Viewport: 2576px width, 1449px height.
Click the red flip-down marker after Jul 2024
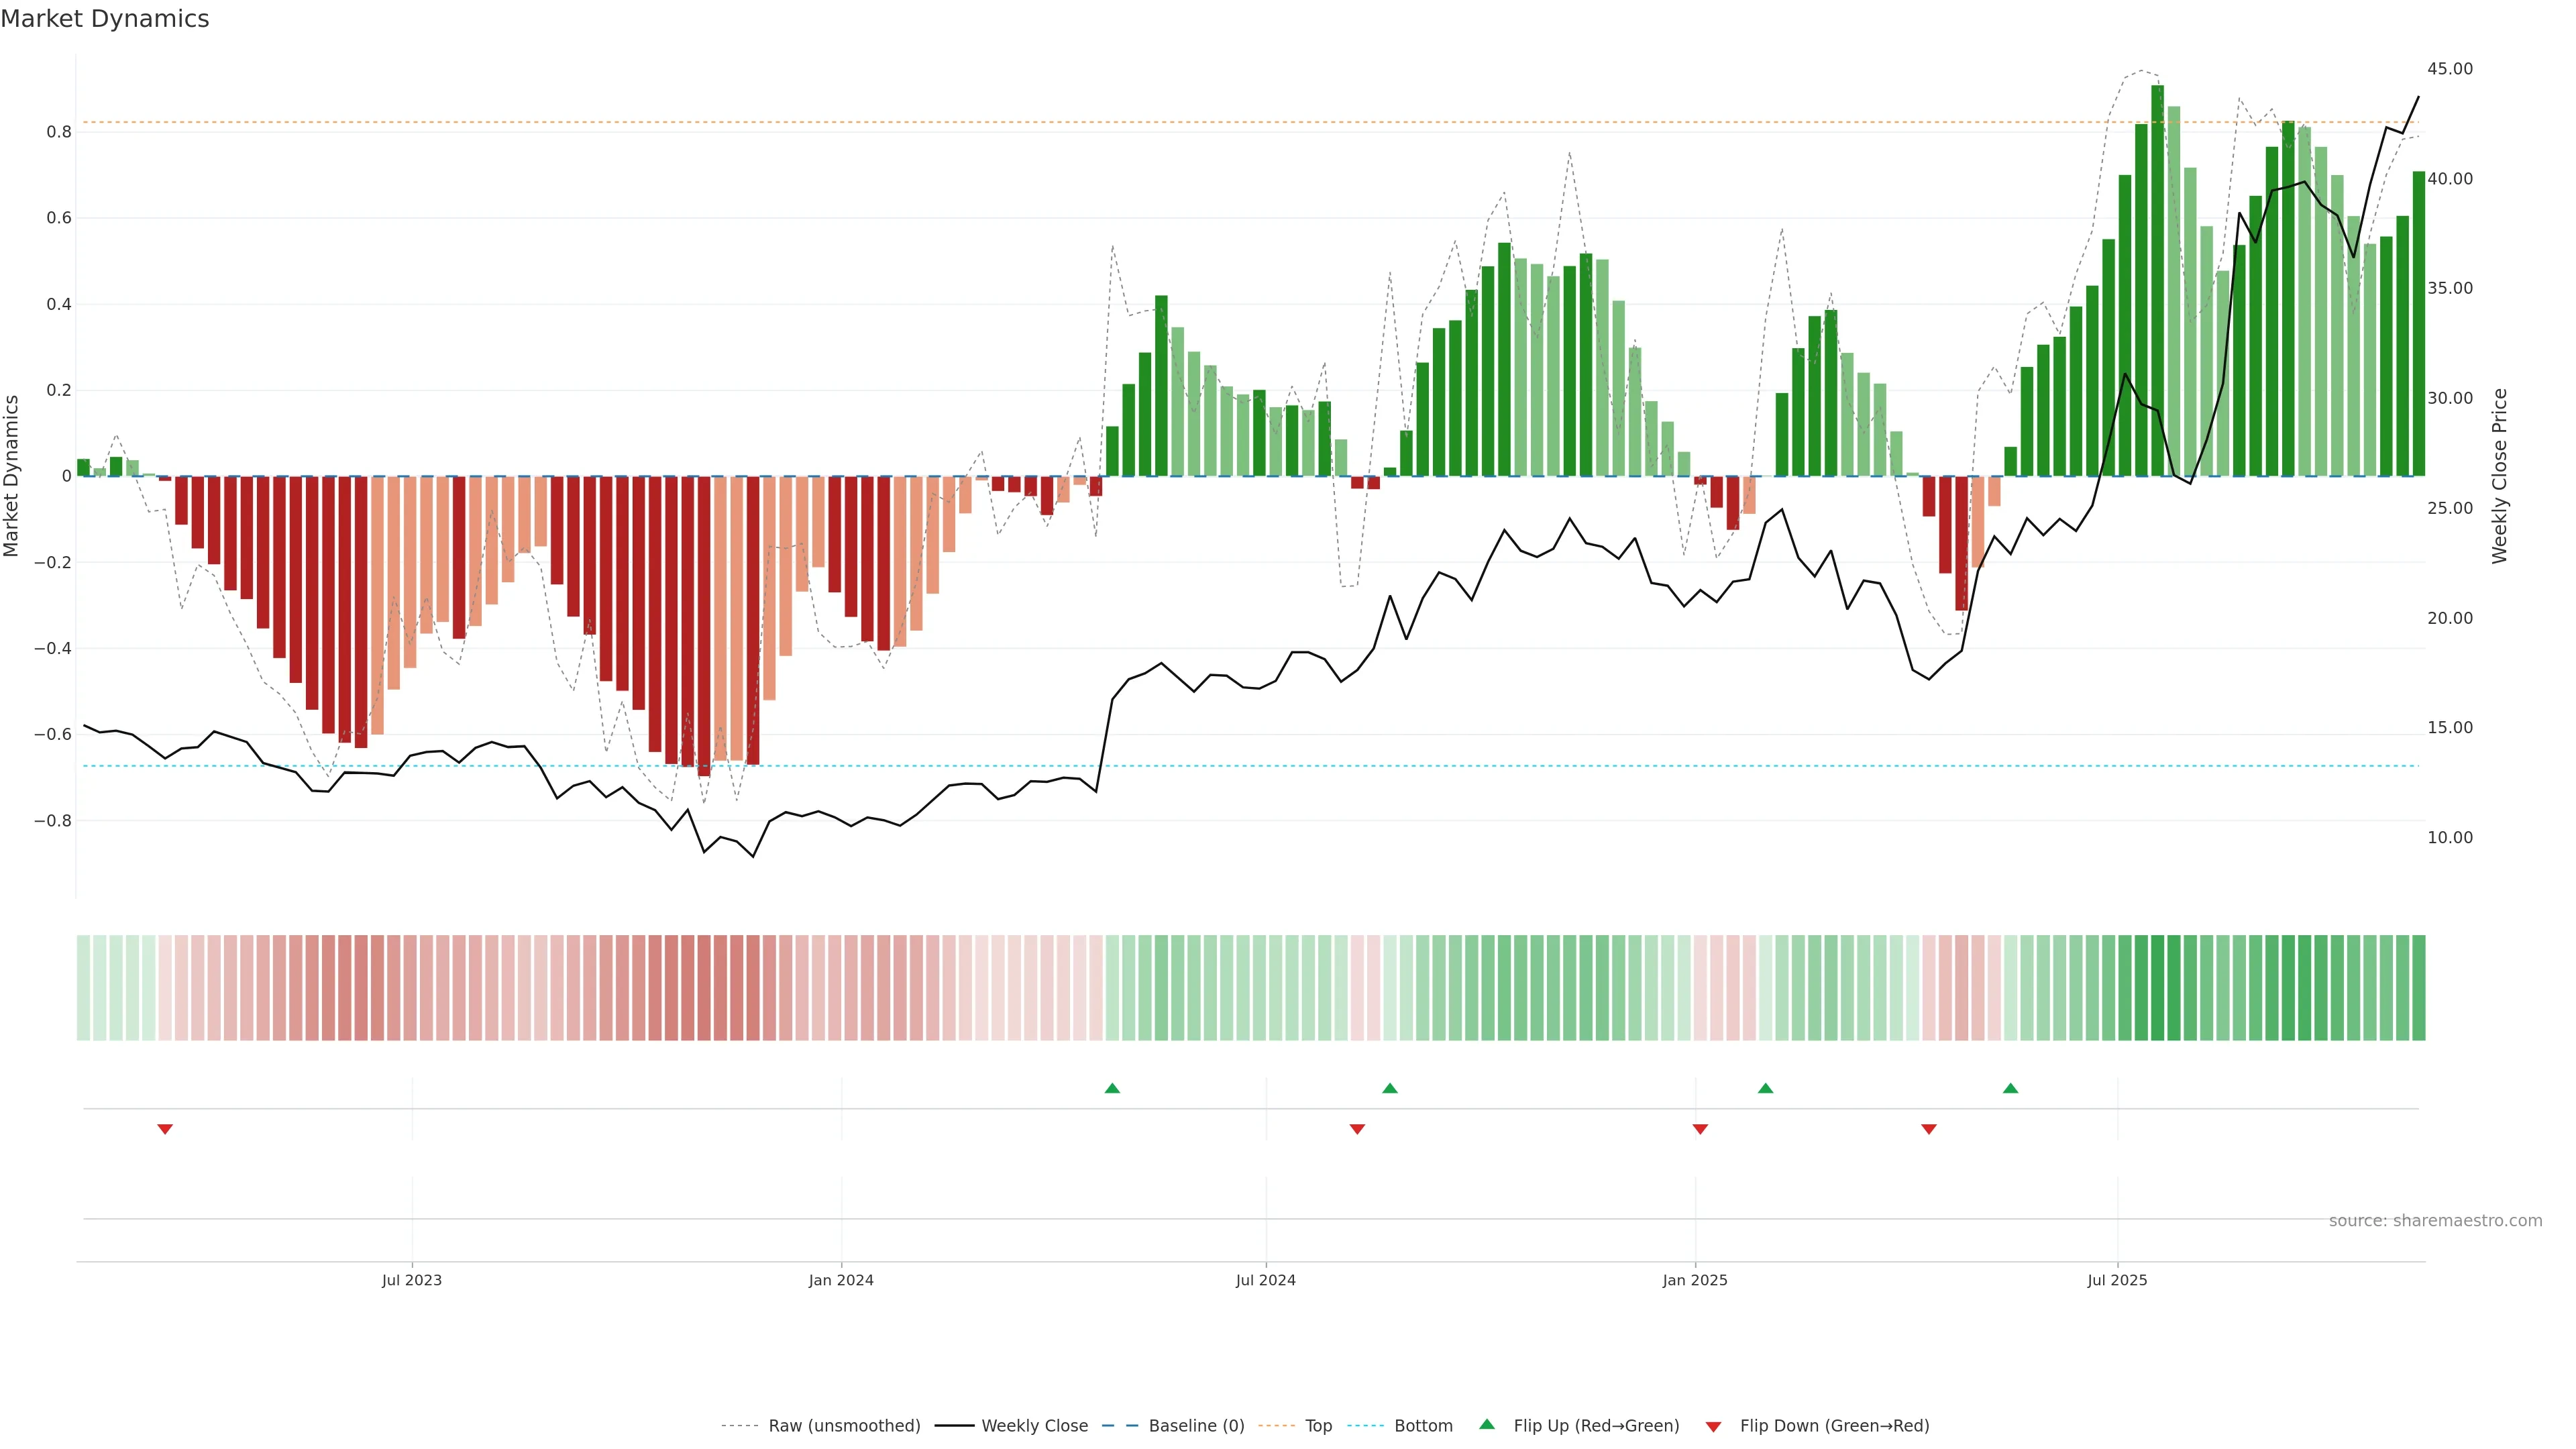[1357, 1129]
